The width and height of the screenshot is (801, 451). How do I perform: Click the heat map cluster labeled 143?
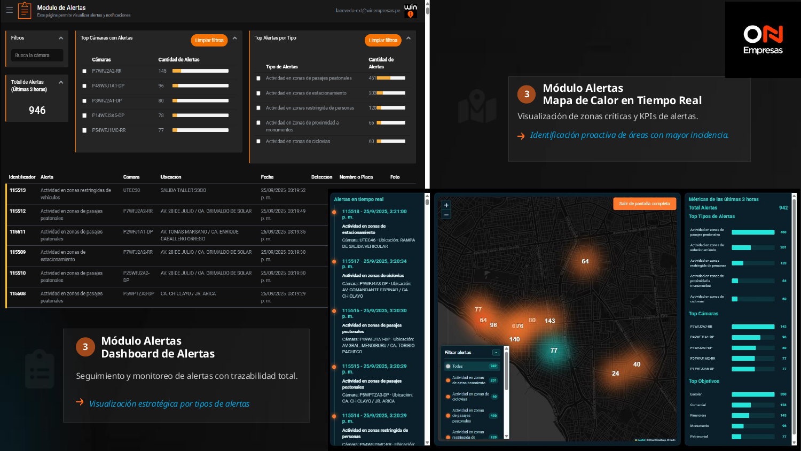coord(549,321)
